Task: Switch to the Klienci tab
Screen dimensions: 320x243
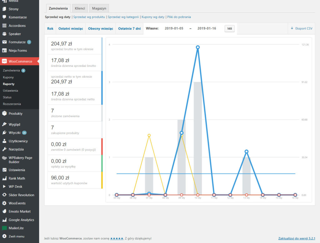Action: click(x=80, y=8)
